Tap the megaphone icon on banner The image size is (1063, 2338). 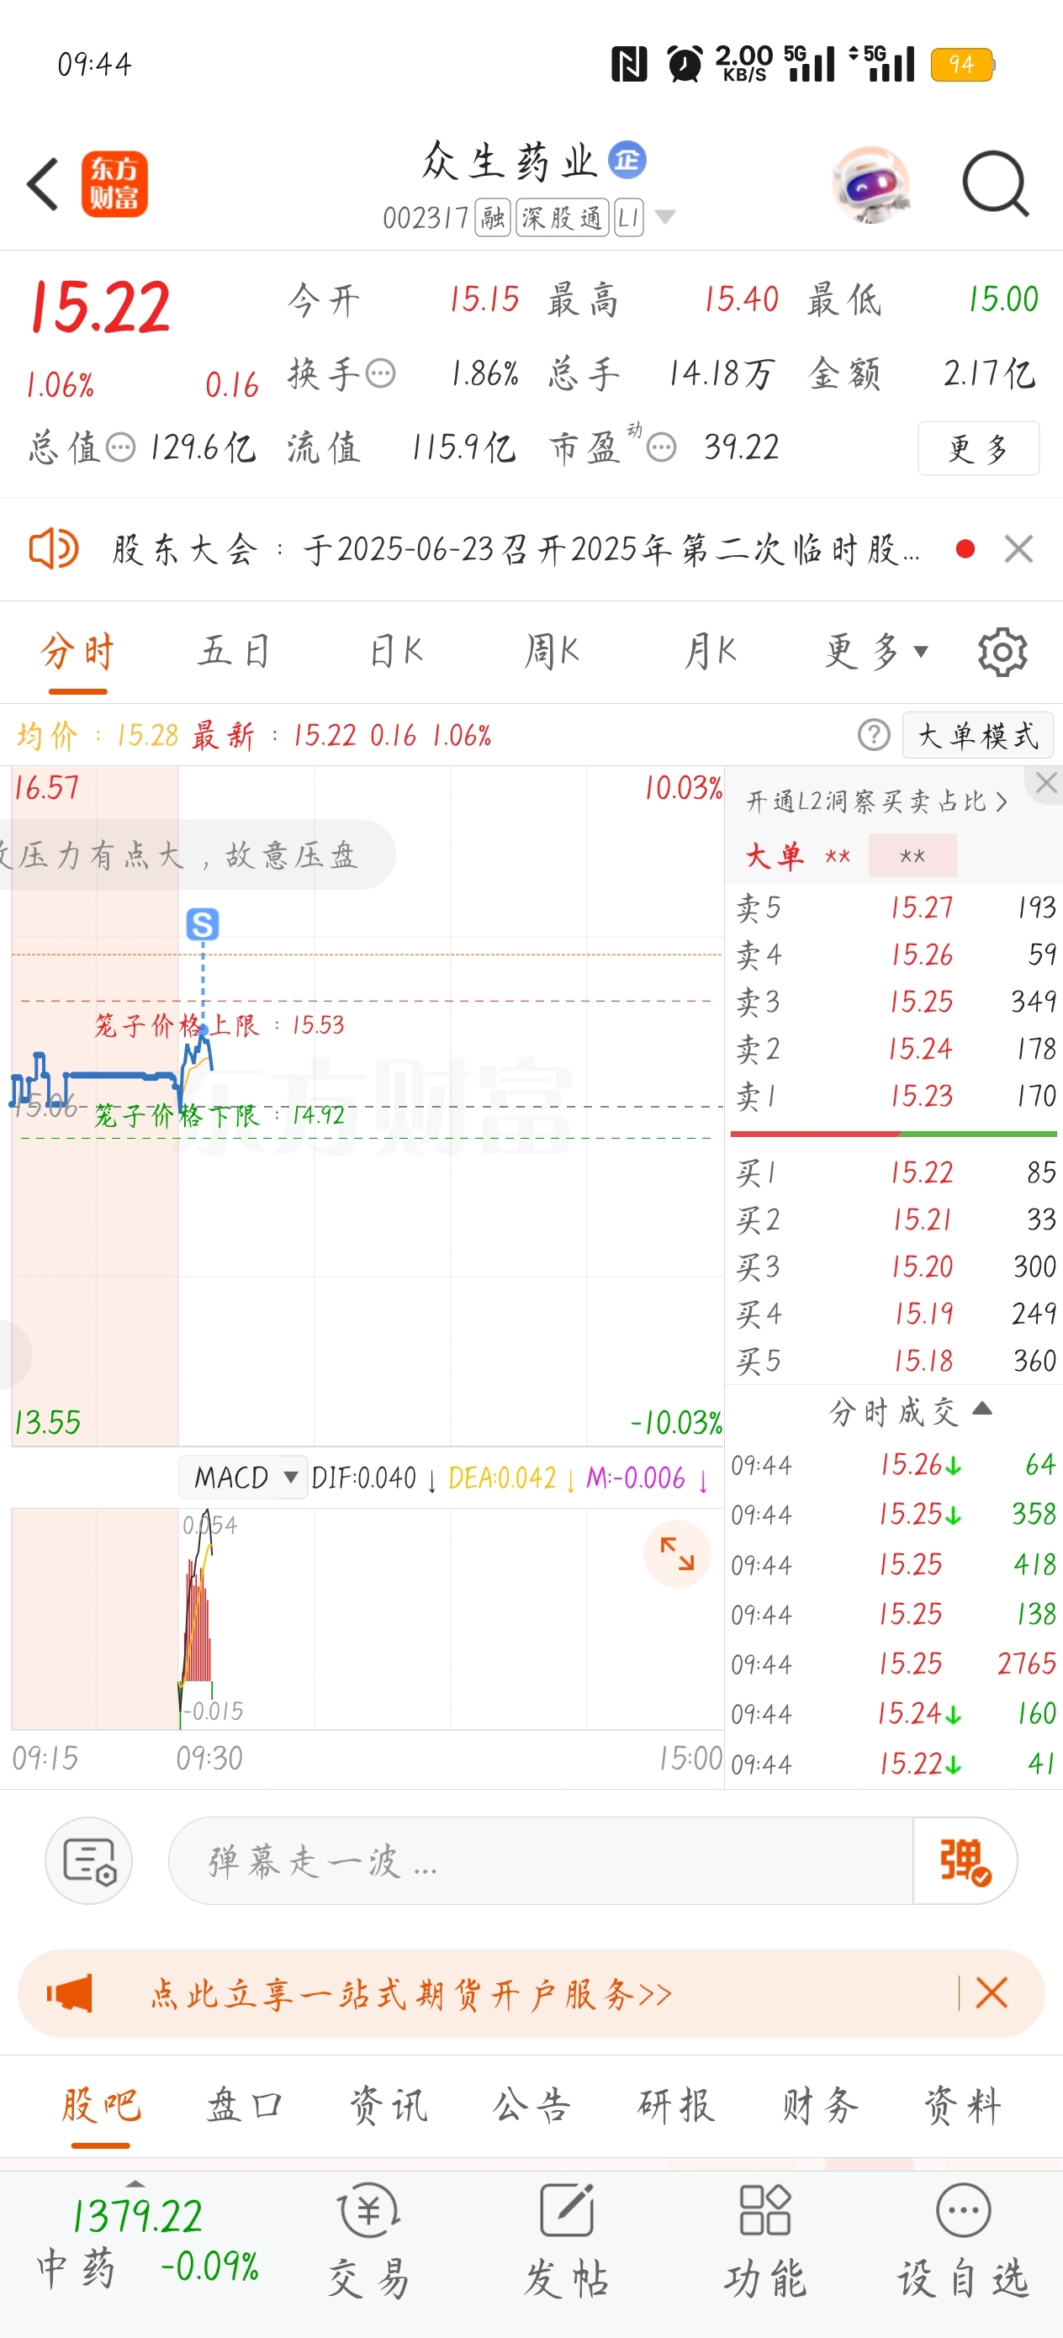pyautogui.click(x=69, y=1993)
